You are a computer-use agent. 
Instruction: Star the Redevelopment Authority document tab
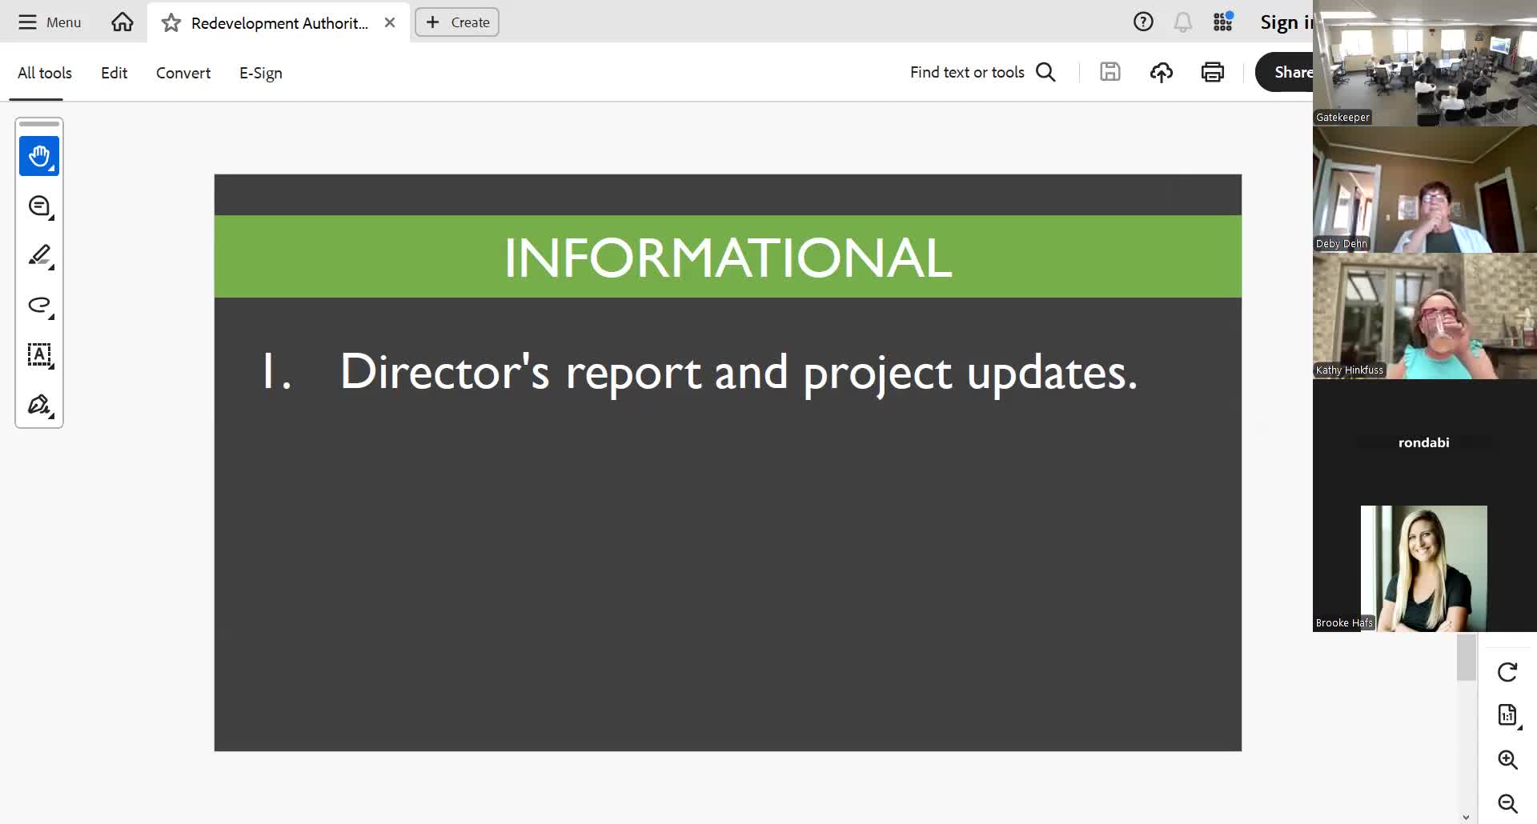[x=171, y=23]
